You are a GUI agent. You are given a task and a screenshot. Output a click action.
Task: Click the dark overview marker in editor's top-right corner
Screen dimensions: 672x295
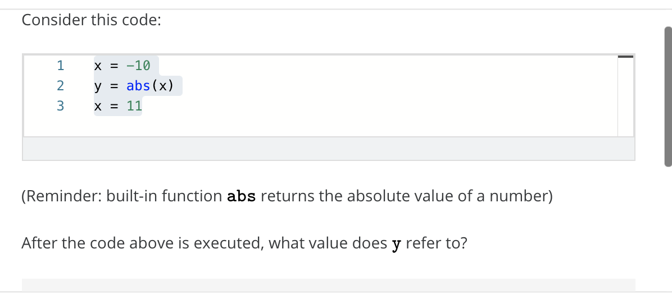click(625, 57)
